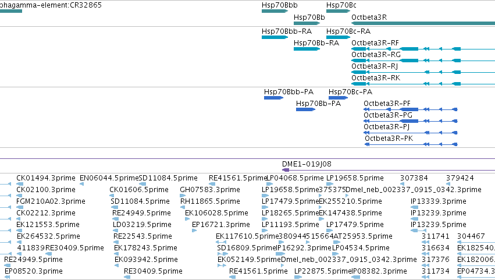Image resolution: width=495 pixels, height=280 pixels.
Task: Click the 379424 EST label
Action: [x=460, y=178]
